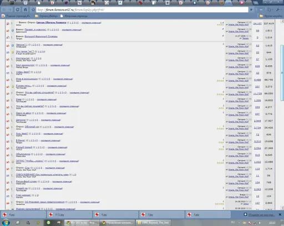Open the 'Угадай-ка' thread
The image size is (284, 226).
pyautogui.click(x=22, y=188)
